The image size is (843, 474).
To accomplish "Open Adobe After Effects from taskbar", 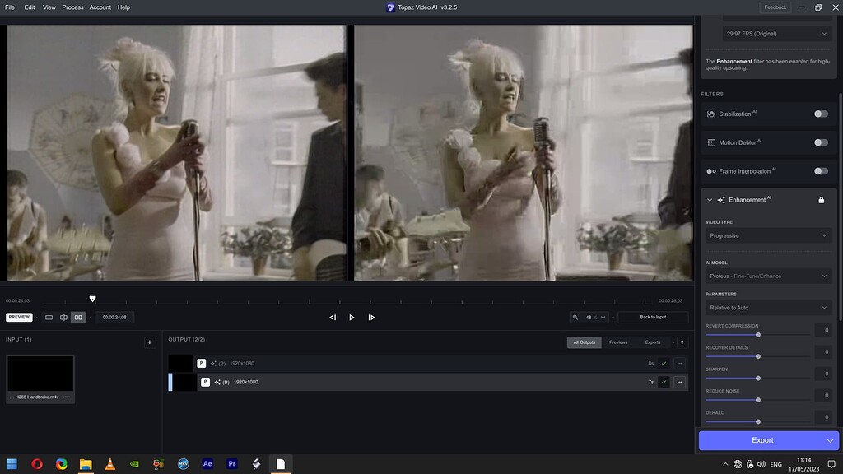I will pos(207,464).
